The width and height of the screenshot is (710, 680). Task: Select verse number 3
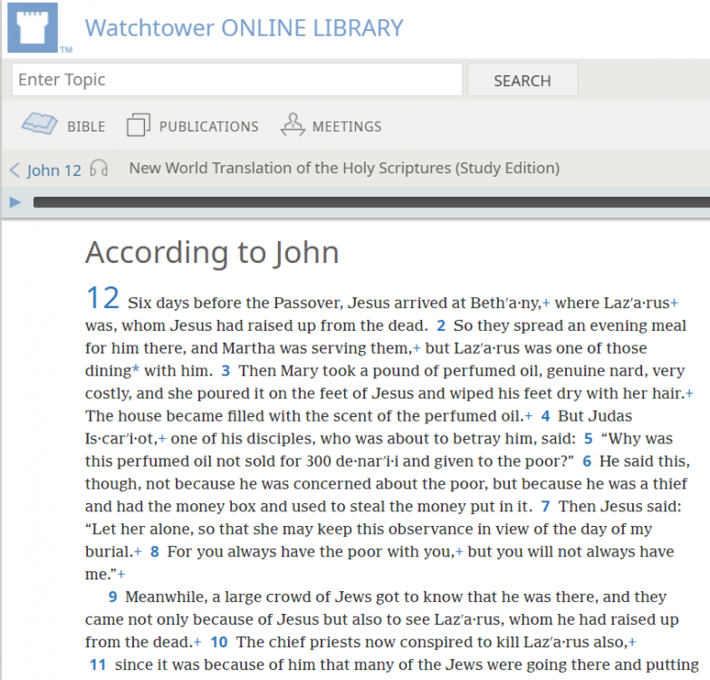tap(225, 371)
